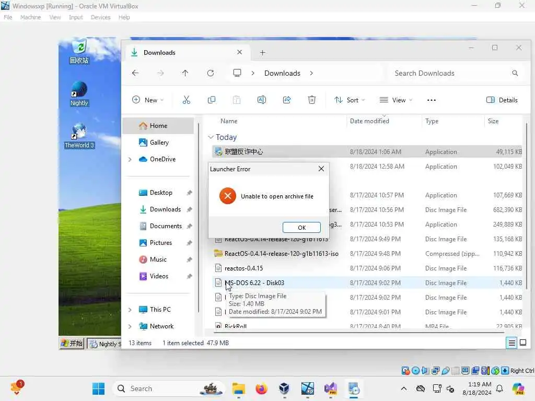This screenshot has width=535, height=401.
Task: Expand This PC in navigation pane
Action: (x=130, y=310)
